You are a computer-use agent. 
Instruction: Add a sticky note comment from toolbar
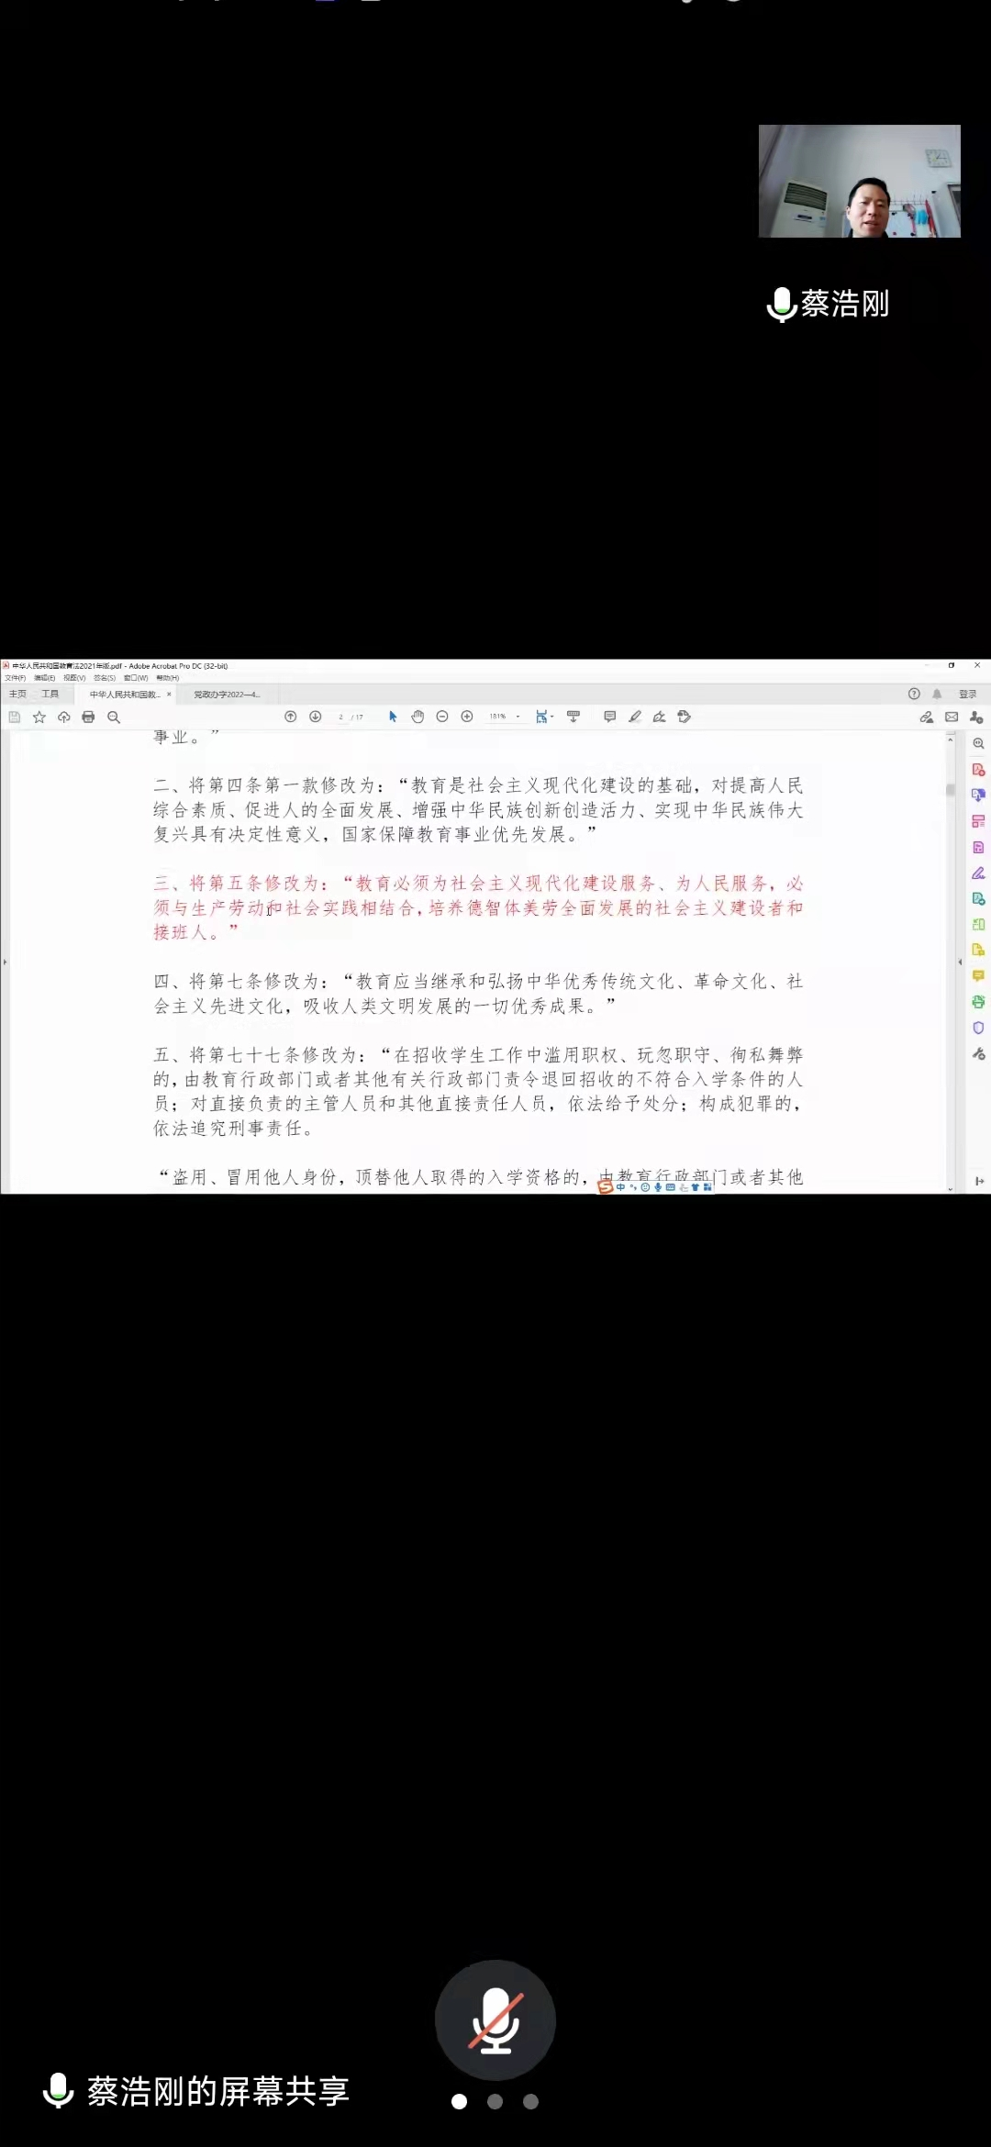tap(609, 717)
